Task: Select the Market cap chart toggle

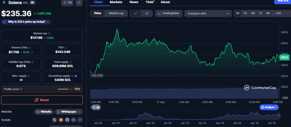Action: 116,13
